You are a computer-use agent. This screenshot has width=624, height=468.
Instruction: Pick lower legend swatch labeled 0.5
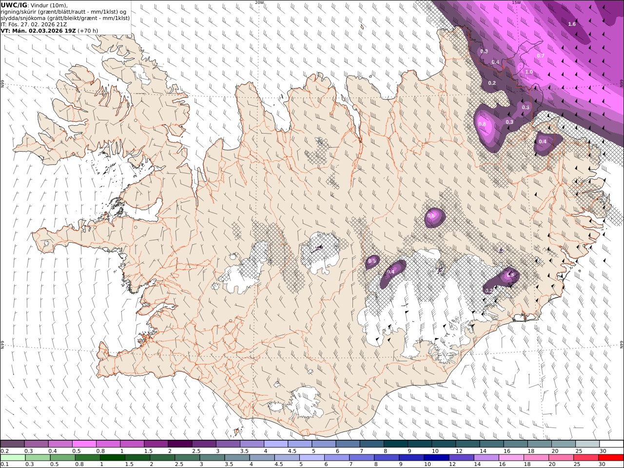tap(62, 458)
